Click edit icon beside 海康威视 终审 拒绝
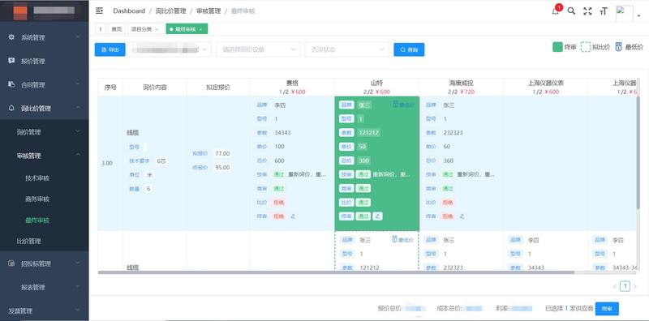 tap(462, 216)
